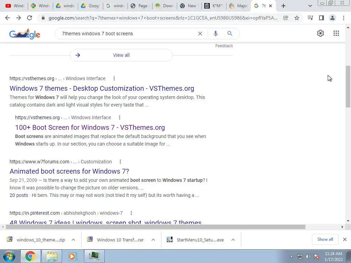Start voice search with microphone icon
The width and height of the screenshot is (351, 263).
216,34
